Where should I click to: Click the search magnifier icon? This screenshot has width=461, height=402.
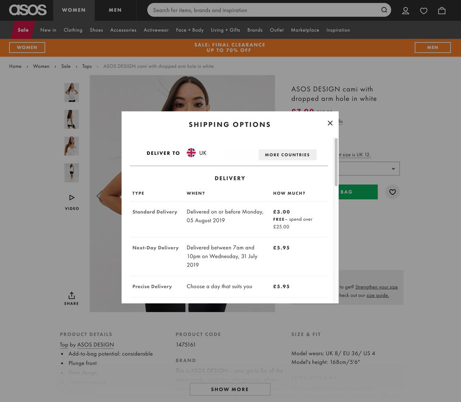[x=384, y=10]
